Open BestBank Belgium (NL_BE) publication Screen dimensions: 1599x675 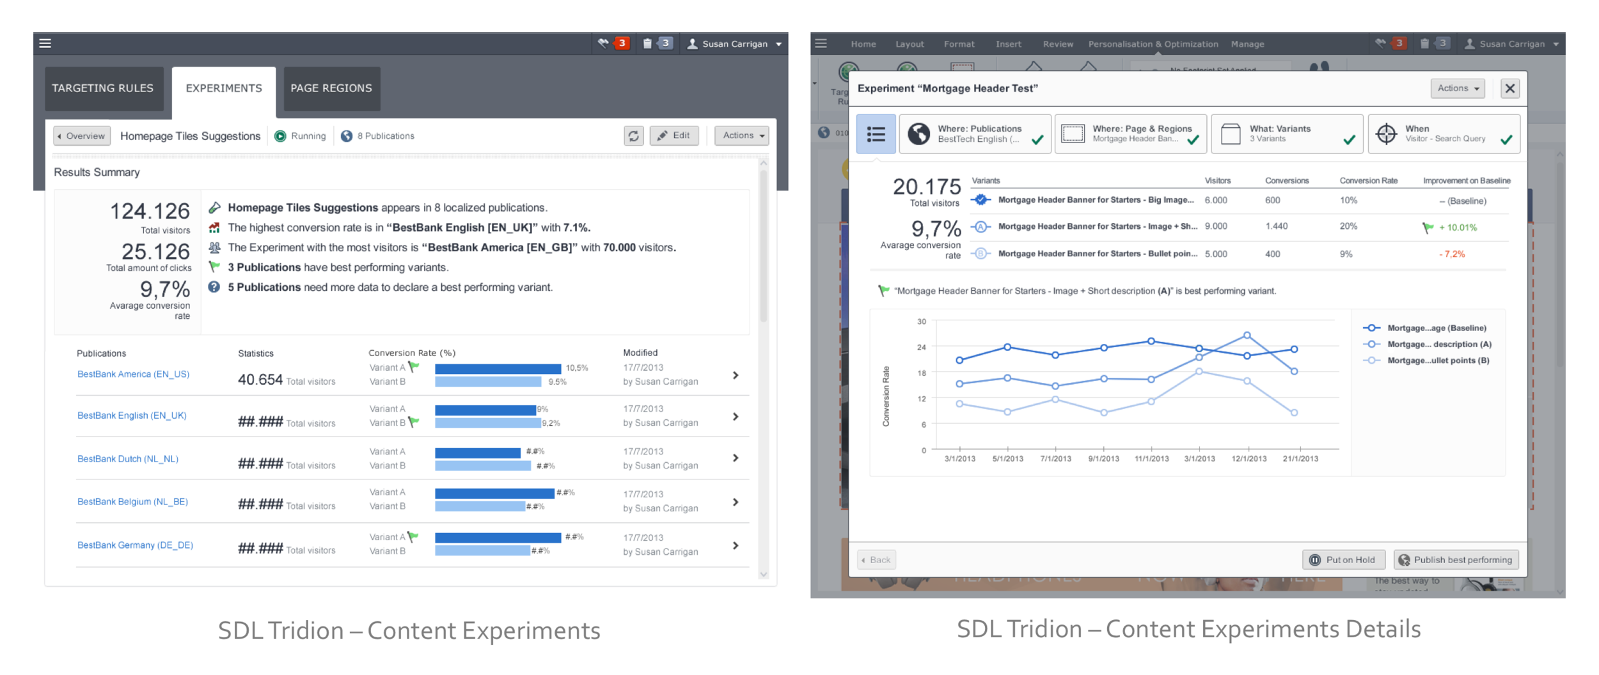click(132, 502)
